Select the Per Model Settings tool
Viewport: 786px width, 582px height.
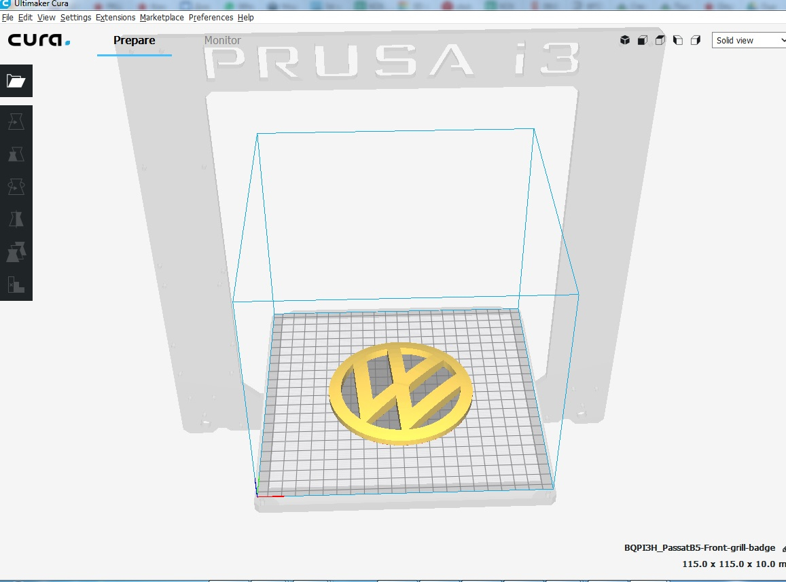coord(16,252)
